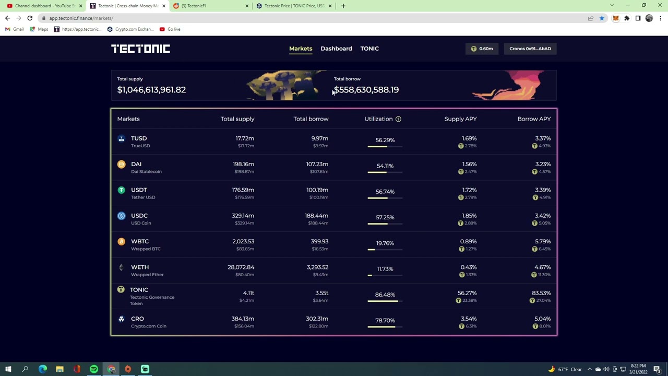Click the CRO utilization bar

pos(385,327)
